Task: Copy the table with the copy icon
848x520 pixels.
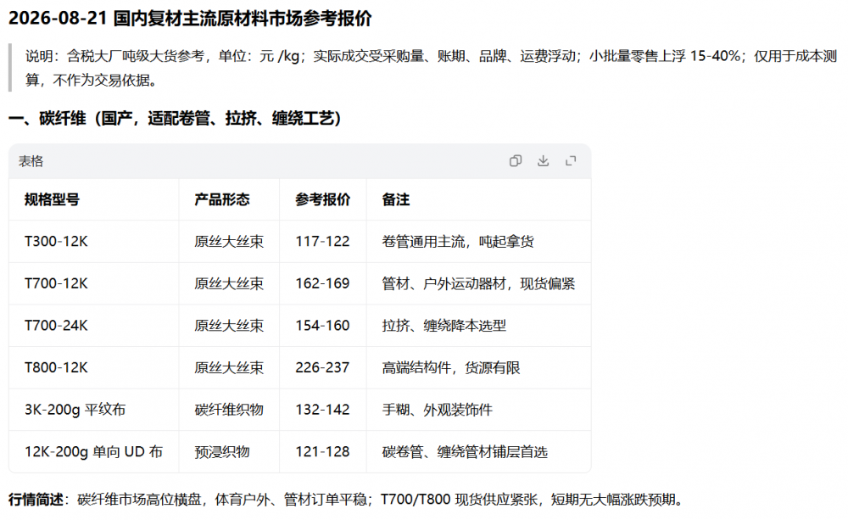Action: click(516, 160)
